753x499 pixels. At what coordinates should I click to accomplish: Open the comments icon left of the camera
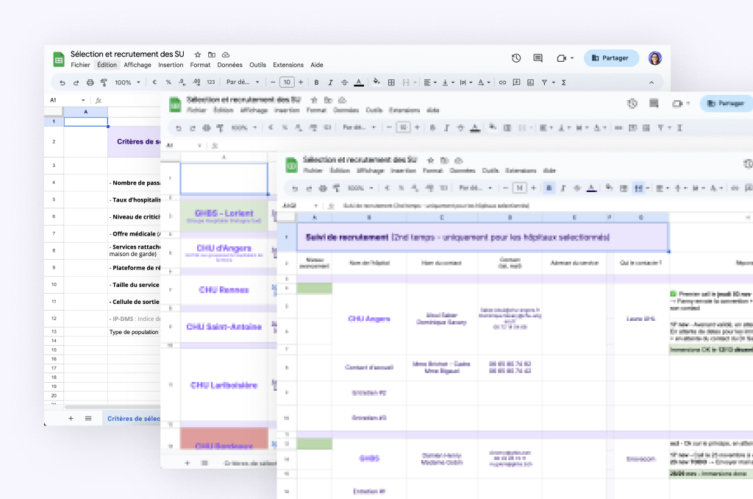click(x=538, y=58)
